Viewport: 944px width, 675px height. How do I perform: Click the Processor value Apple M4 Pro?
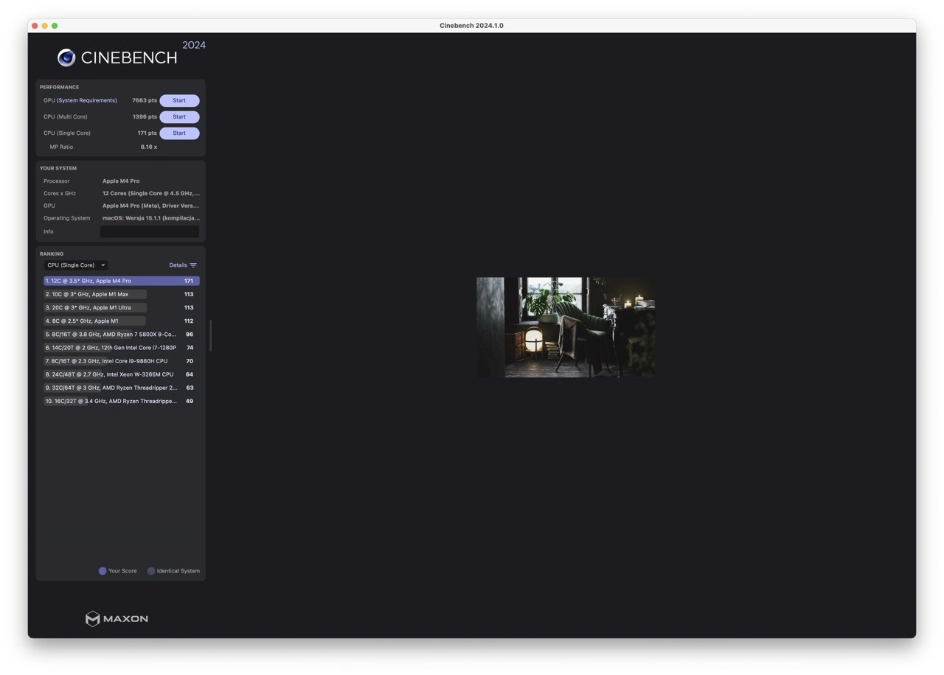point(121,181)
